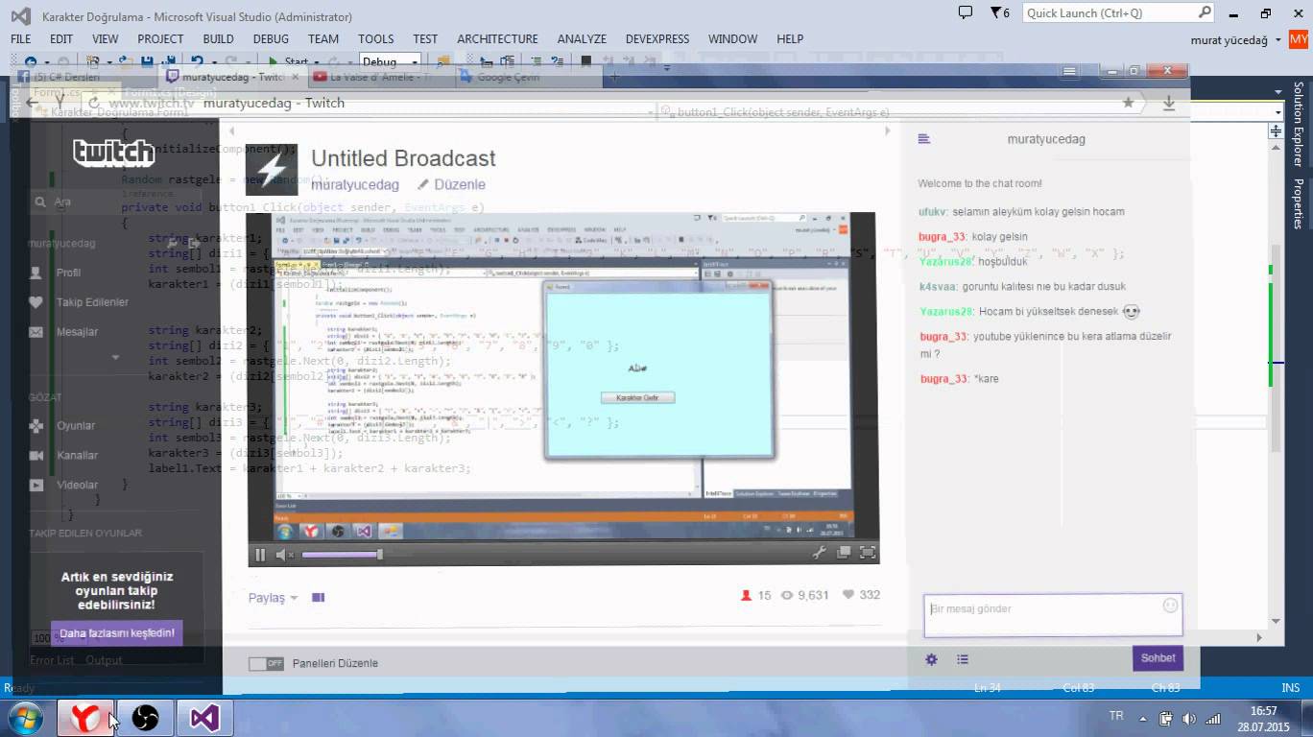Viewport: 1313px width, 737px height.
Task: Open the ANALYZE menu
Action: [582, 39]
